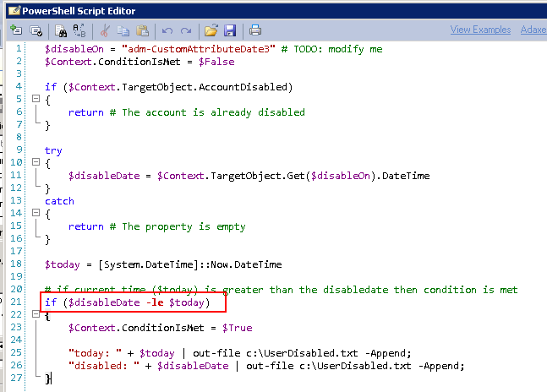This screenshot has height=392, width=547.
Task: Open a script file with the folder icon
Action: pyautogui.click(x=211, y=30)
